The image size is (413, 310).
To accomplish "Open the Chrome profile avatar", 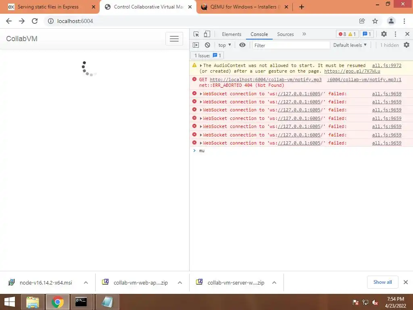I will [391, 21].
